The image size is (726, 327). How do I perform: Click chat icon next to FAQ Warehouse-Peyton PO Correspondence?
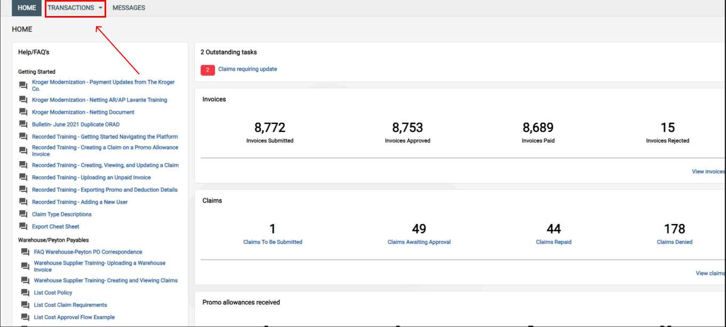tap(25, 252)
